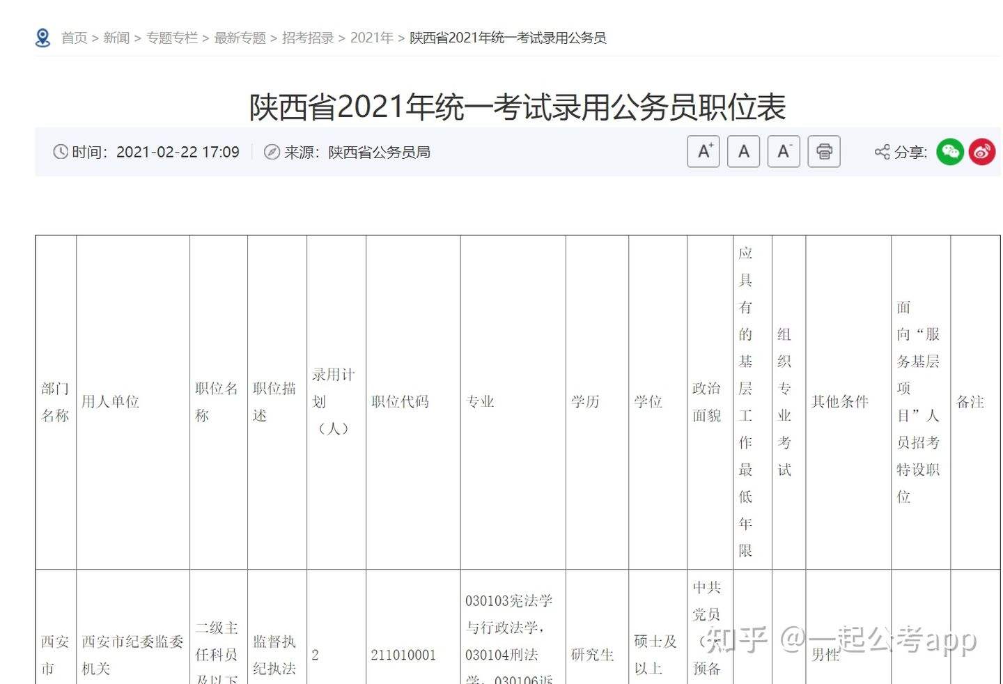Click page title 陕西省2021年统一考试录用公务员职位表
Screen dimensions: 1003x684
[x=518, y=107]
